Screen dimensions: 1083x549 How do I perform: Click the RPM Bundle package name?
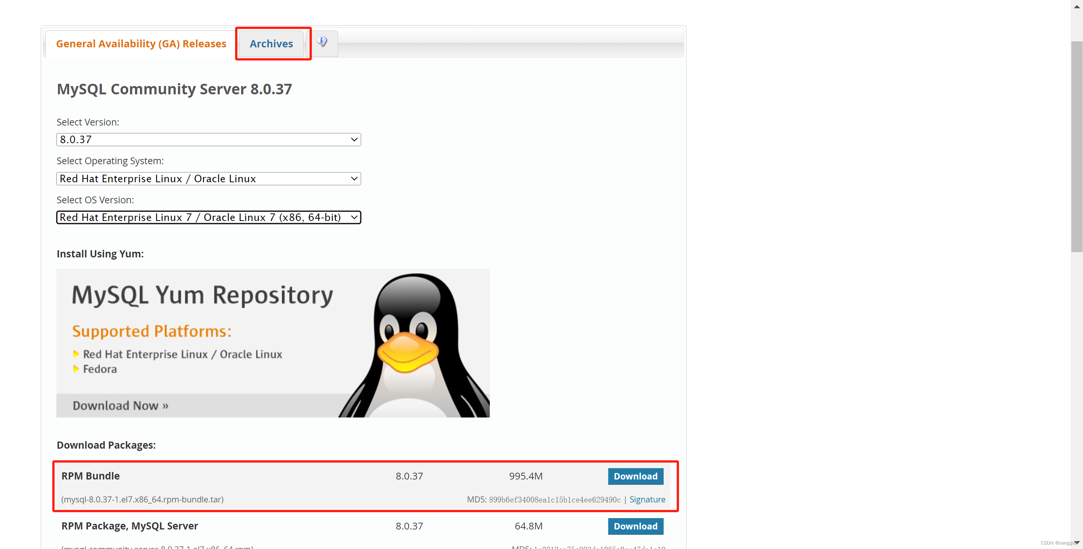click(90, 476)
